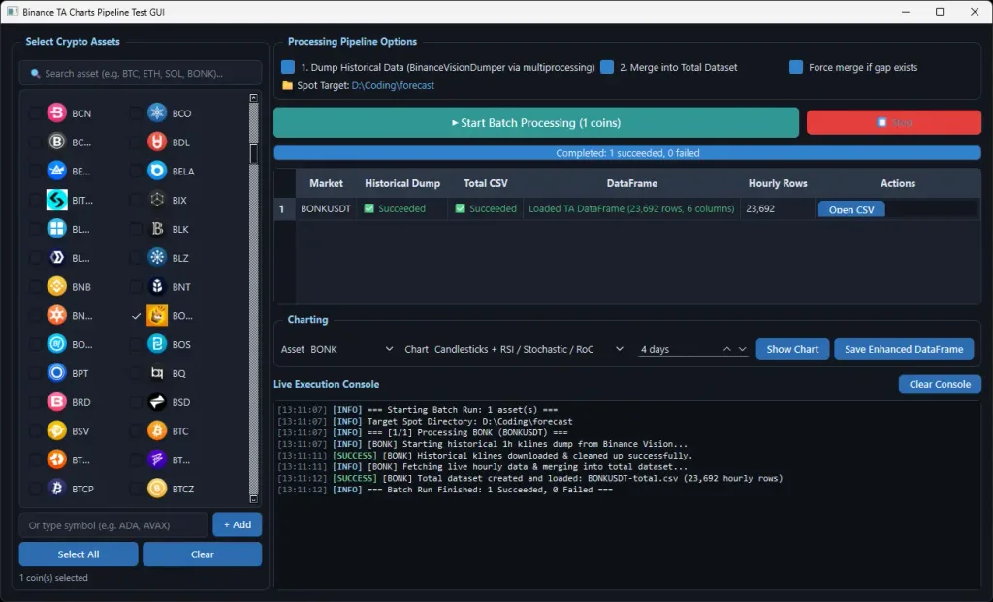This screenshot has height=602, width=993.
Task: Select the BONKUSDT market cell
Action: click(x=326, y=208)
